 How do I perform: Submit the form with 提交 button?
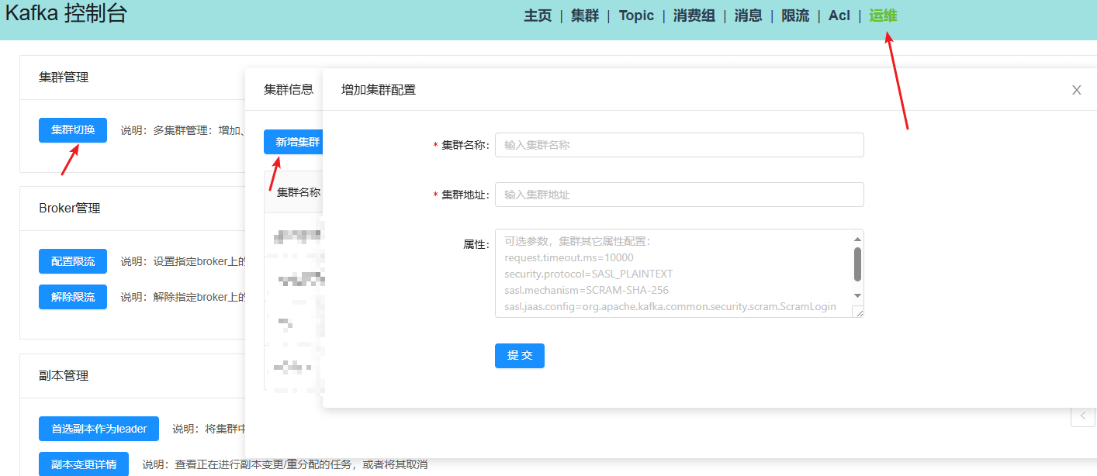520,356
